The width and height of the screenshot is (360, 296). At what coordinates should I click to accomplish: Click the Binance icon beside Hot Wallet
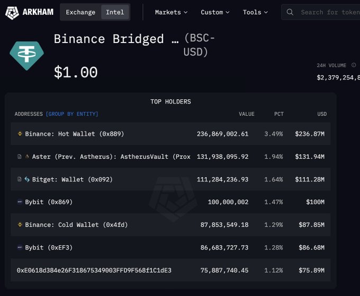click(20, 134)
